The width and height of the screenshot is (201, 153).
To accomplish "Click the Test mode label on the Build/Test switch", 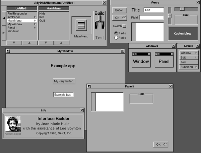I will tap(99, 38).
